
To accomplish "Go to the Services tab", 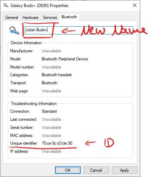I will (50, 17).
